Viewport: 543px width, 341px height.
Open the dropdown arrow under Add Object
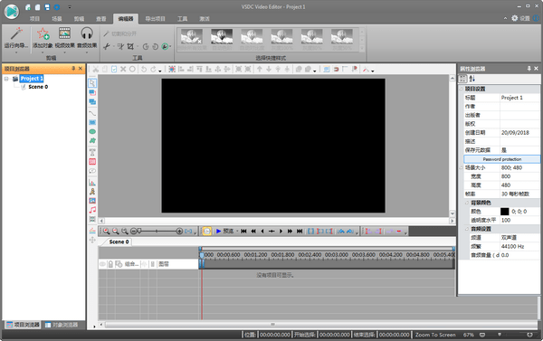pyautogui.click(x=43, y=52)
